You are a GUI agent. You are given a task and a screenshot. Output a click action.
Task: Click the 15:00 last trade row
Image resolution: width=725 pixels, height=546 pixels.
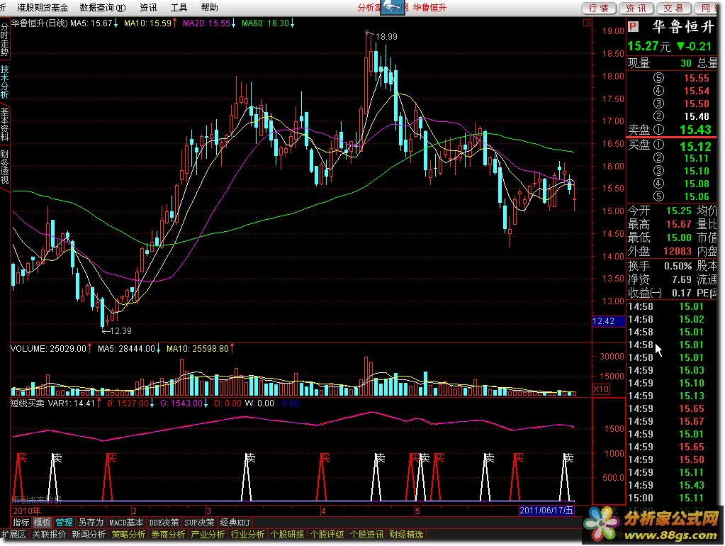(672, 498)
